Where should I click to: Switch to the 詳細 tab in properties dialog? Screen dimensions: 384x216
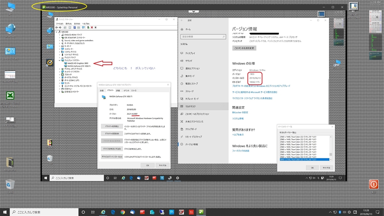click(x=118, y=91)
